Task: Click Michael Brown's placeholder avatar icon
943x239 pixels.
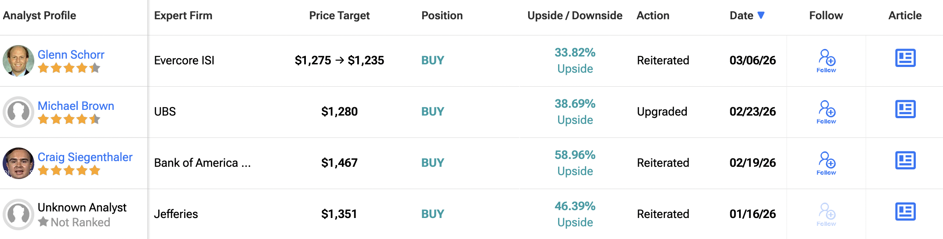Action: [x=18, y=112]
